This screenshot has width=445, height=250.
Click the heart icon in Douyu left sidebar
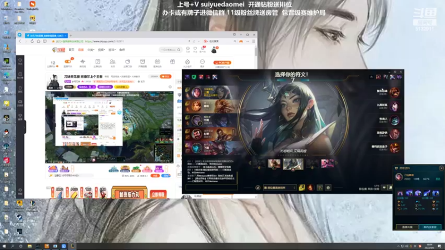click(20, 61)
